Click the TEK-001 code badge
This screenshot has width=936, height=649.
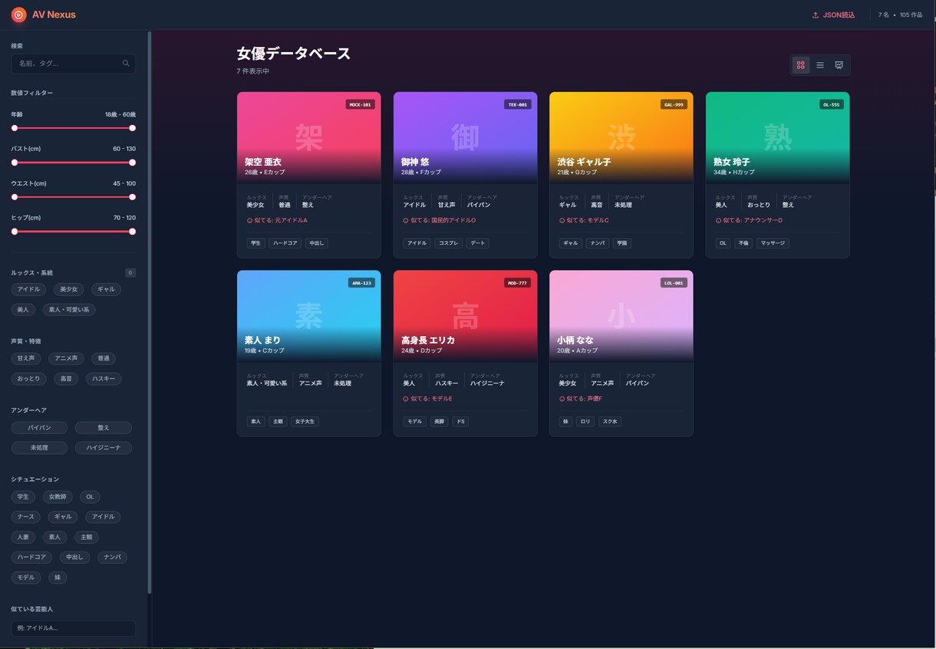tap(518, 104)
